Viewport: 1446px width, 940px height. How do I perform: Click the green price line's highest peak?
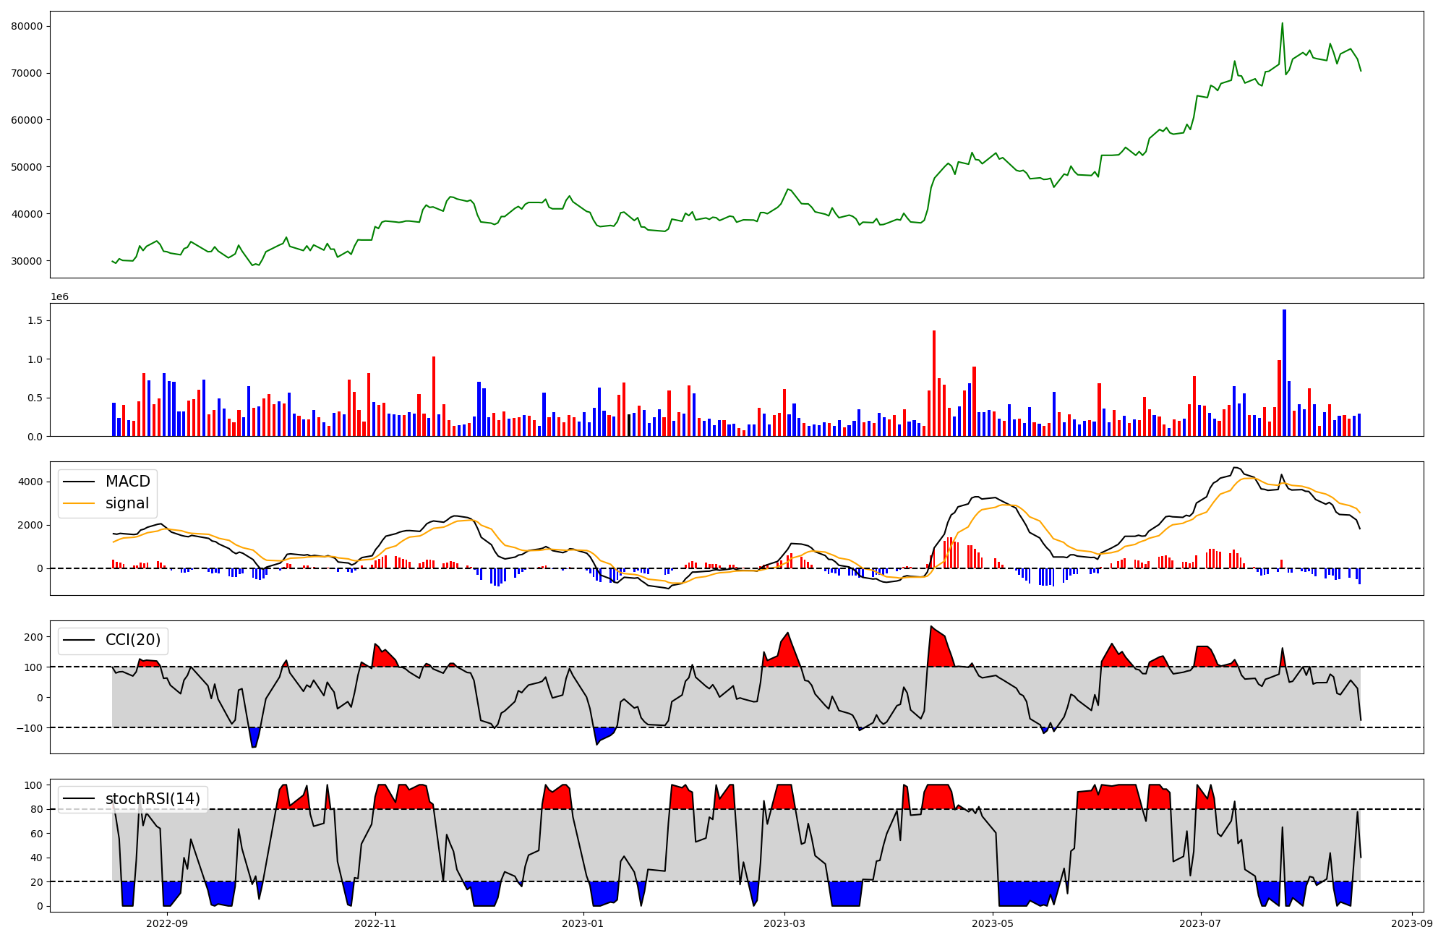[1283, 25]
